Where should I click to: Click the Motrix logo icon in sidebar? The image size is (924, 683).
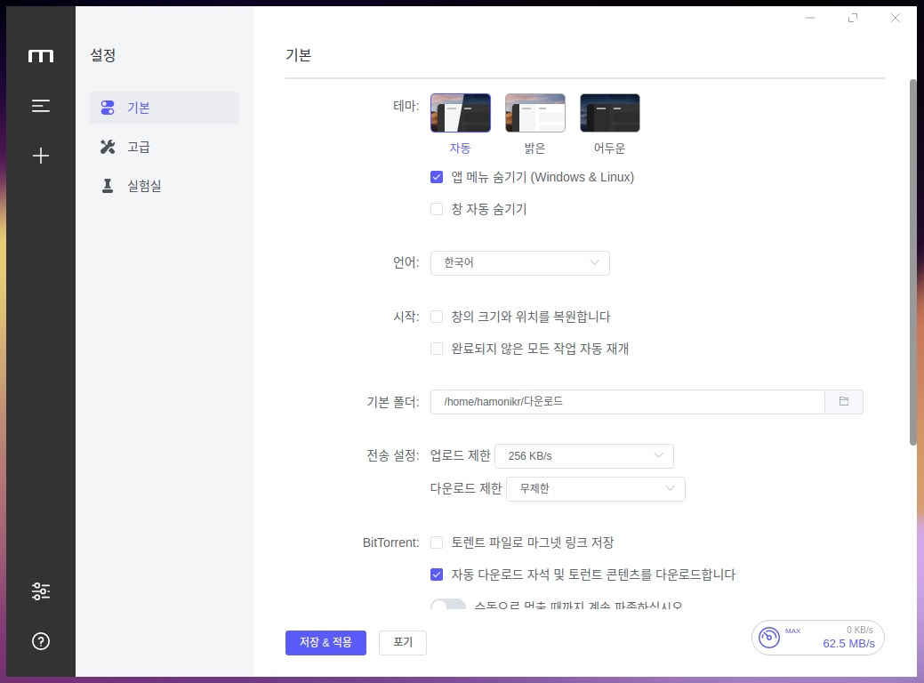[x=41, y=56]
